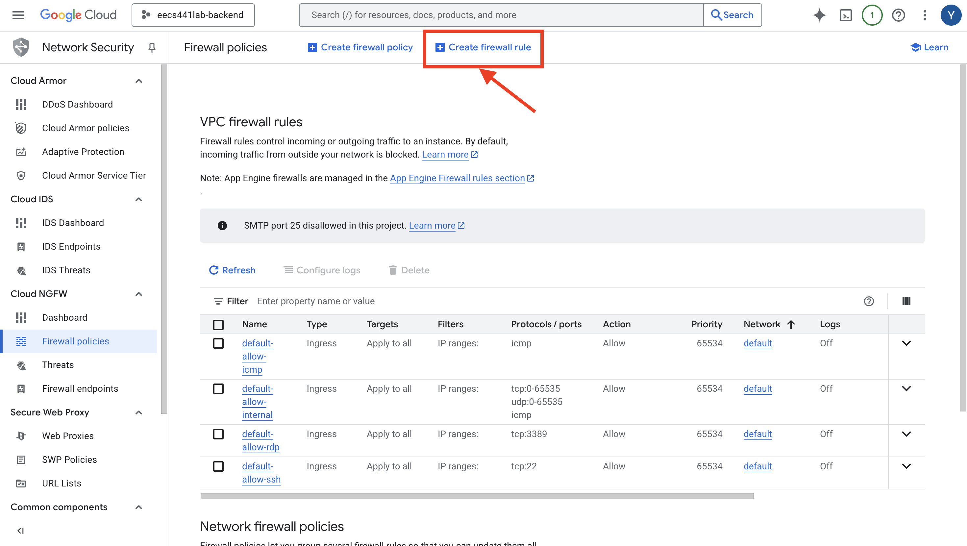The width and height of the screenshot is (967, 546).
Task: Click the help question mark in header
Action: [898, 15]
